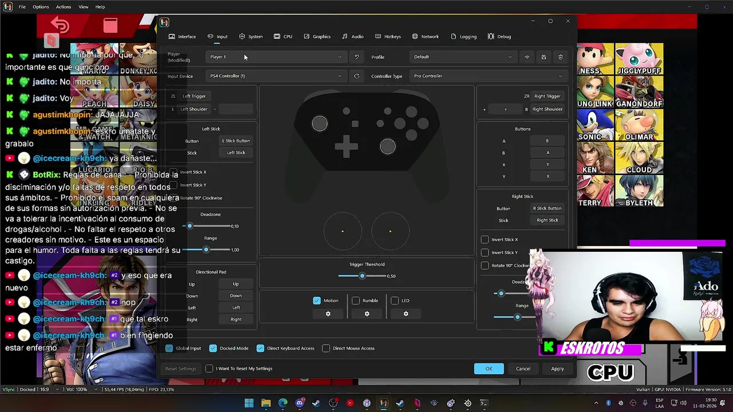Open the Options menu in main window

41,7
